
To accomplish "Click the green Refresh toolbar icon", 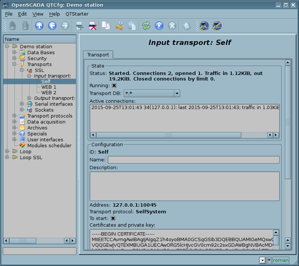I will (x=146, y=26).
